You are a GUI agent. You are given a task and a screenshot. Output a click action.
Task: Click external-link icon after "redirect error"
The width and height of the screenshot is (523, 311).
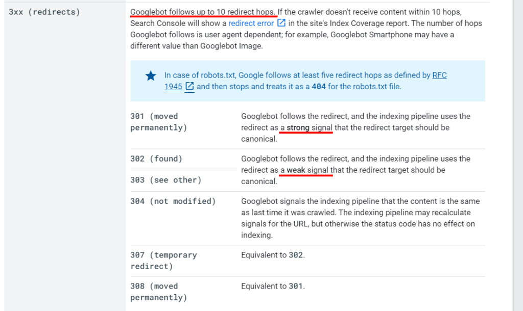tap(281, 22)
